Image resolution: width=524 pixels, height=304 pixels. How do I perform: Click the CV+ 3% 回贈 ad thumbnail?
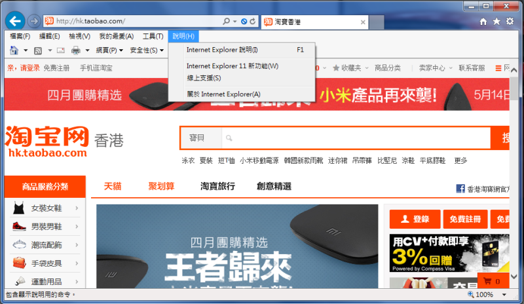point(449,253)
